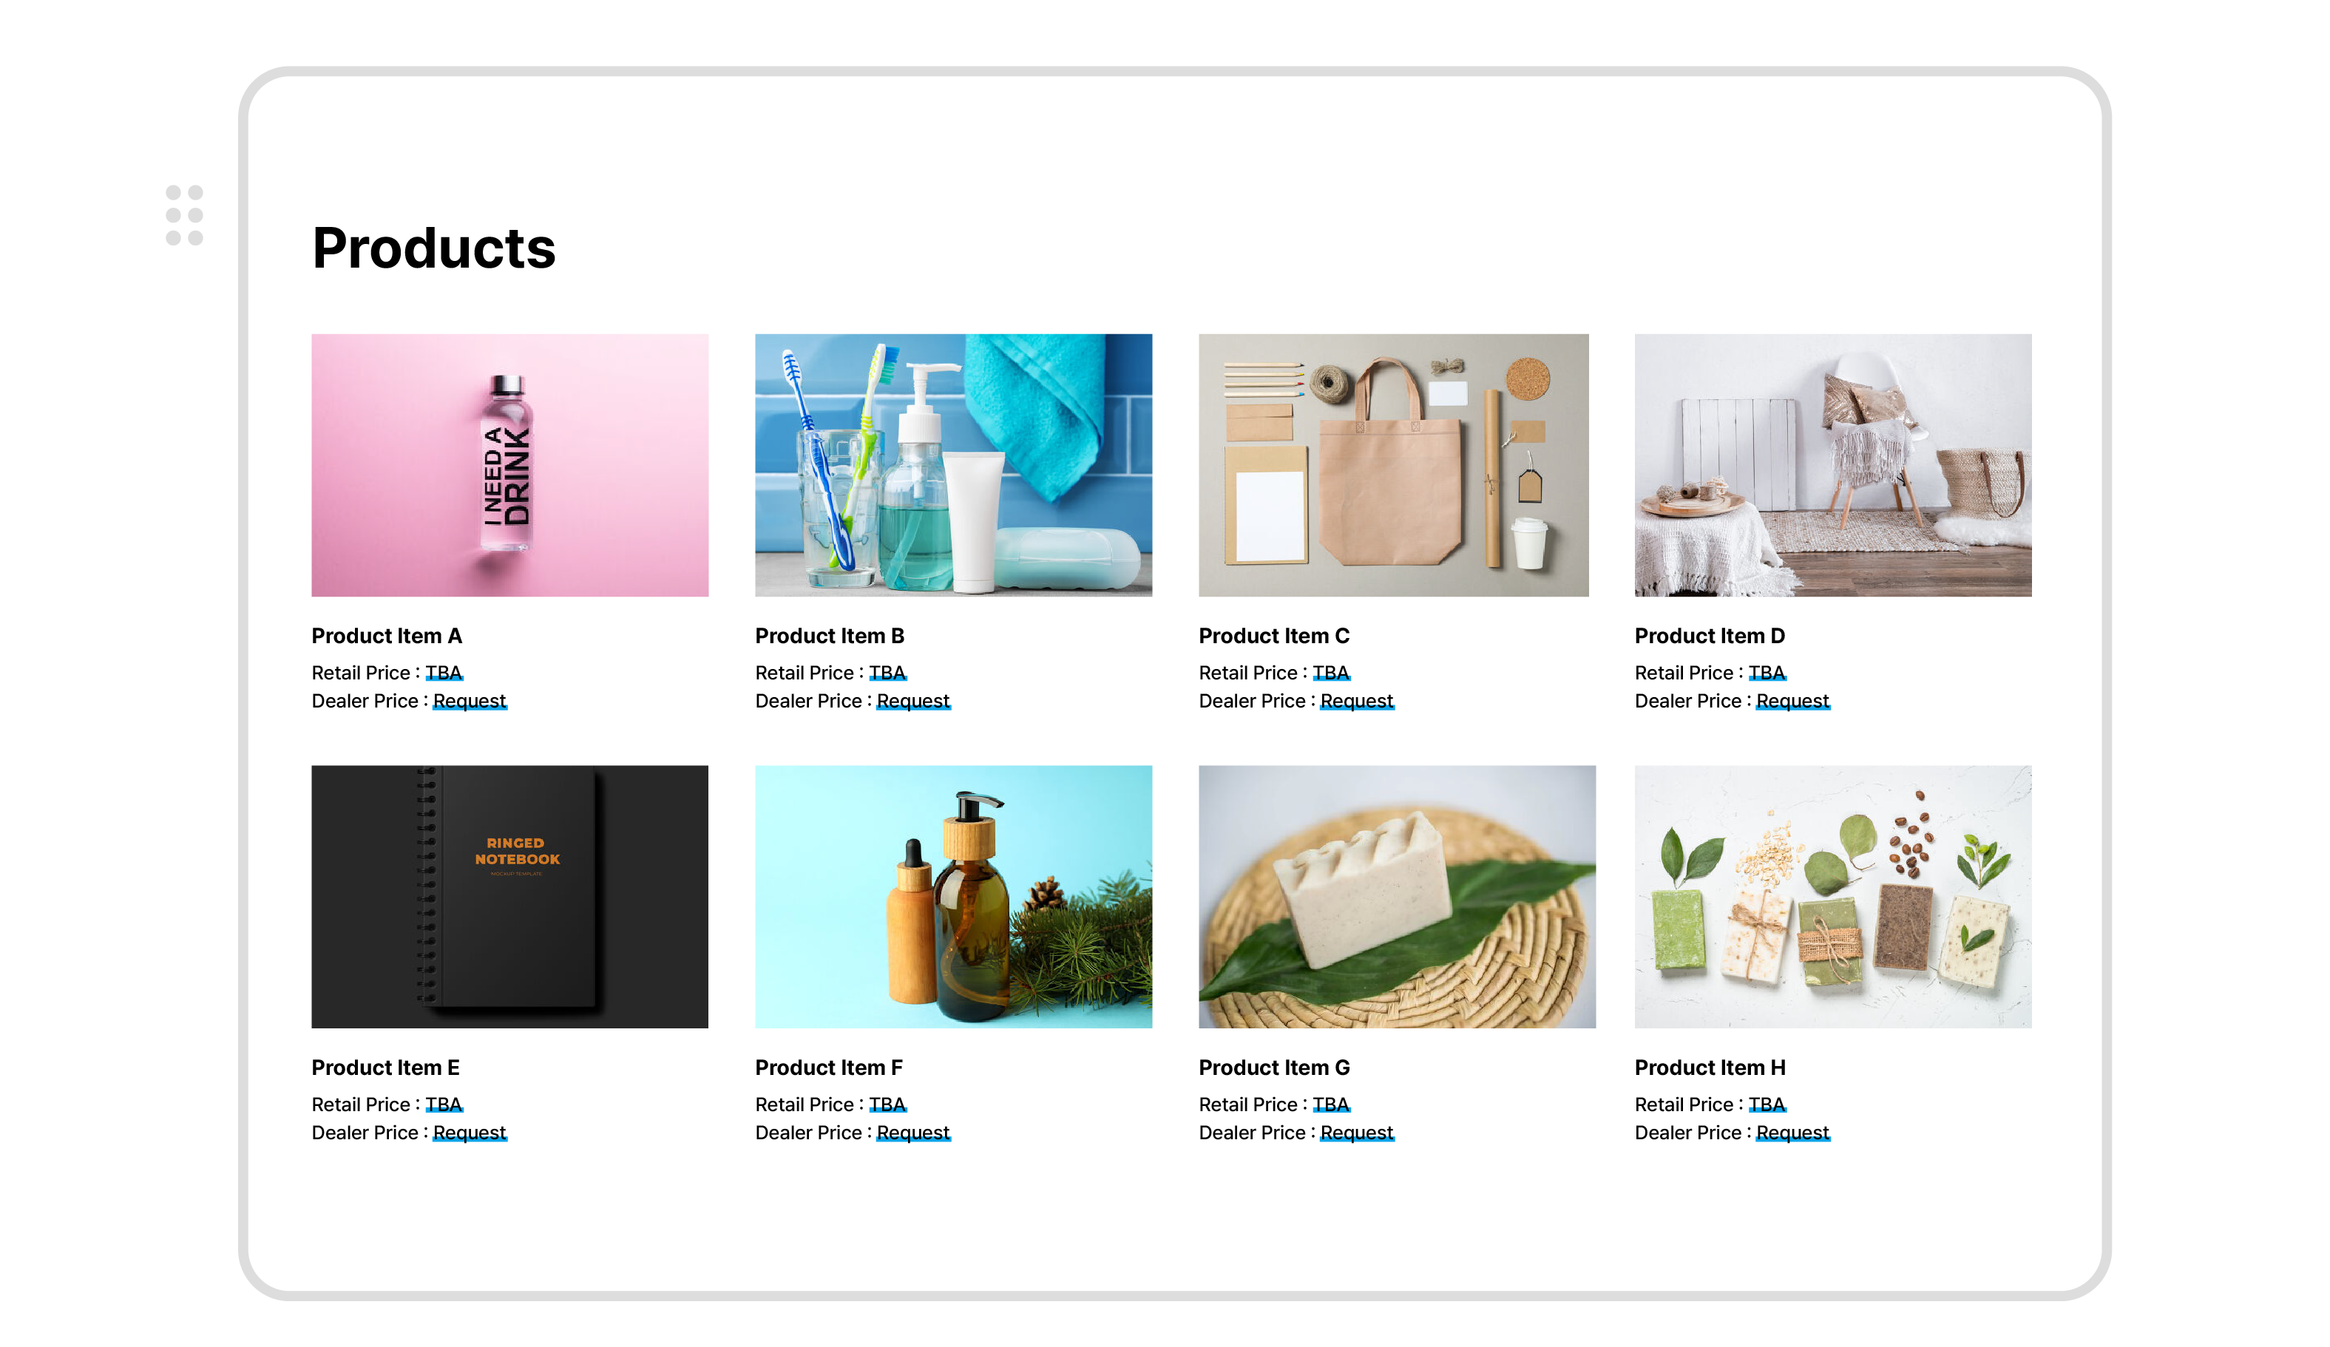Click the Product Item A title

pos(387,636)
